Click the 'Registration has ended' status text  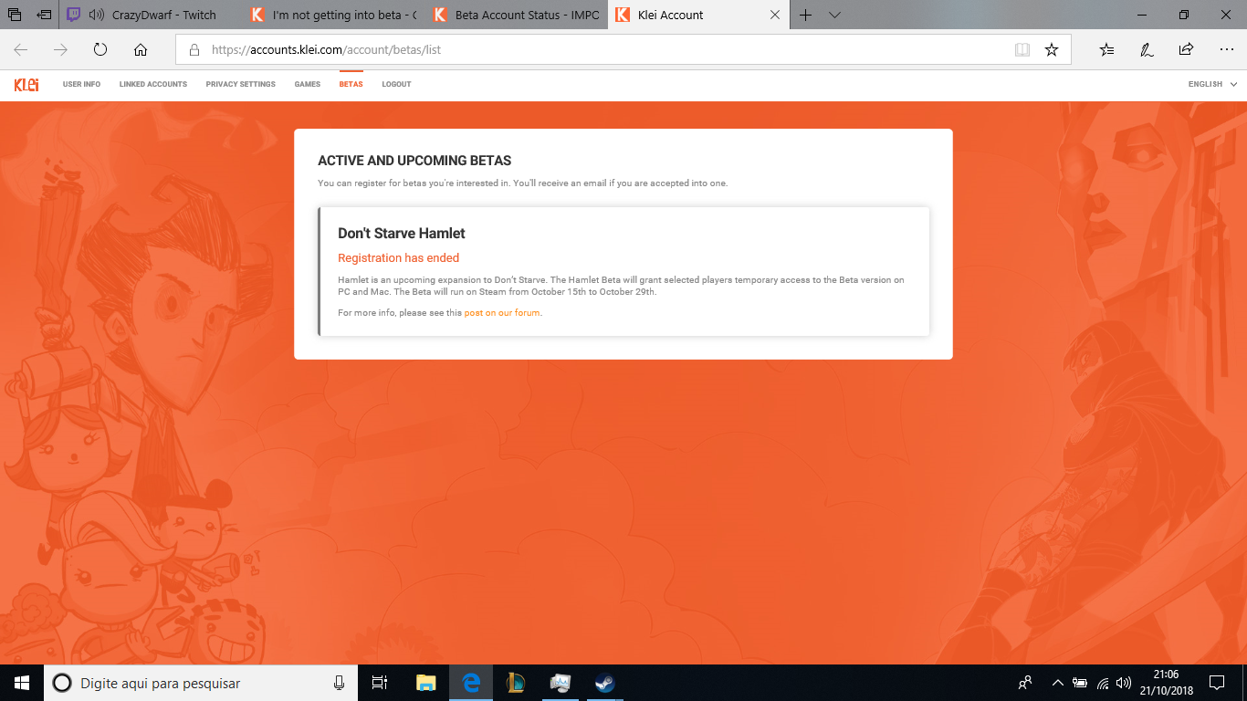pos(399,258)
